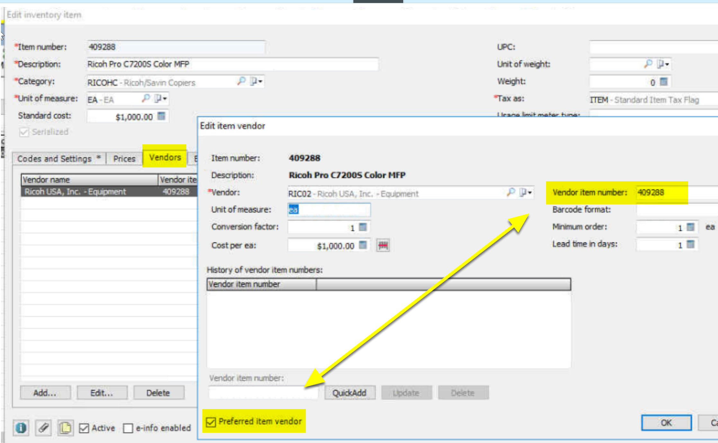Click the UPC input field

click(x=653, y=47)
